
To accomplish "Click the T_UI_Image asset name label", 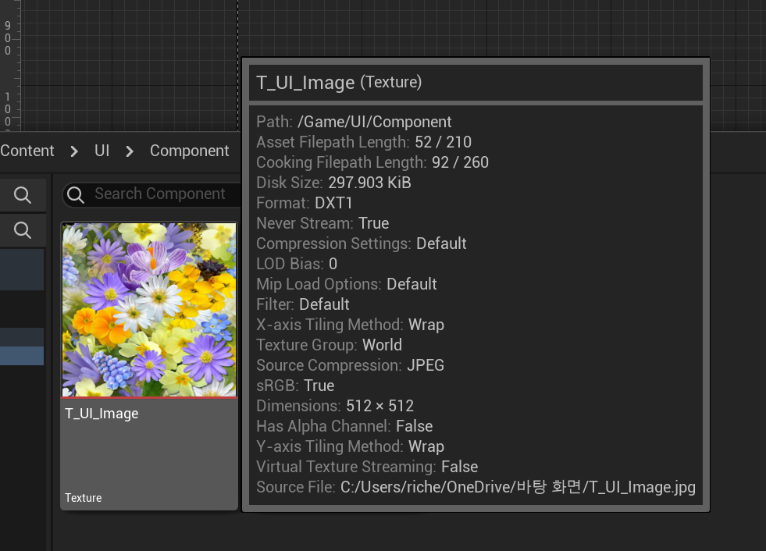I will 102,414.
